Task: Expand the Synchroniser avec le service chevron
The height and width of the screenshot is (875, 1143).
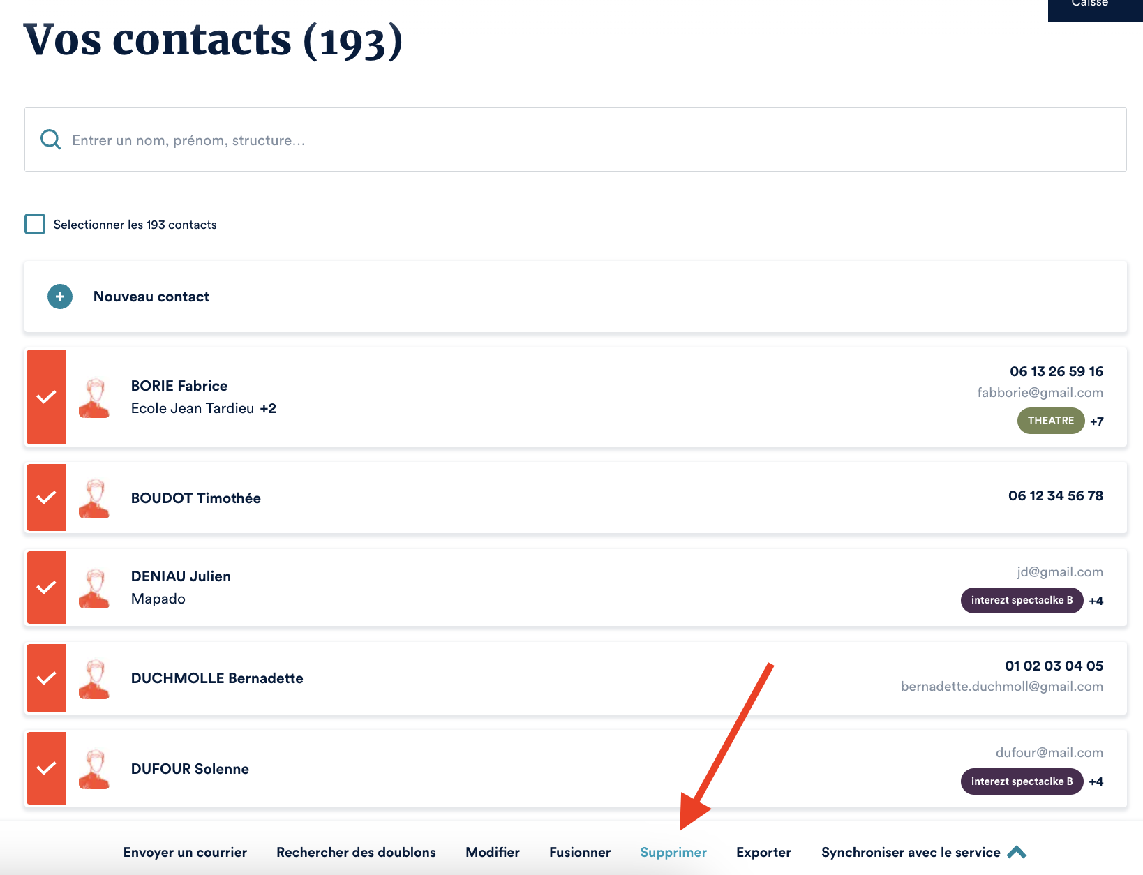Action: 1017,852
